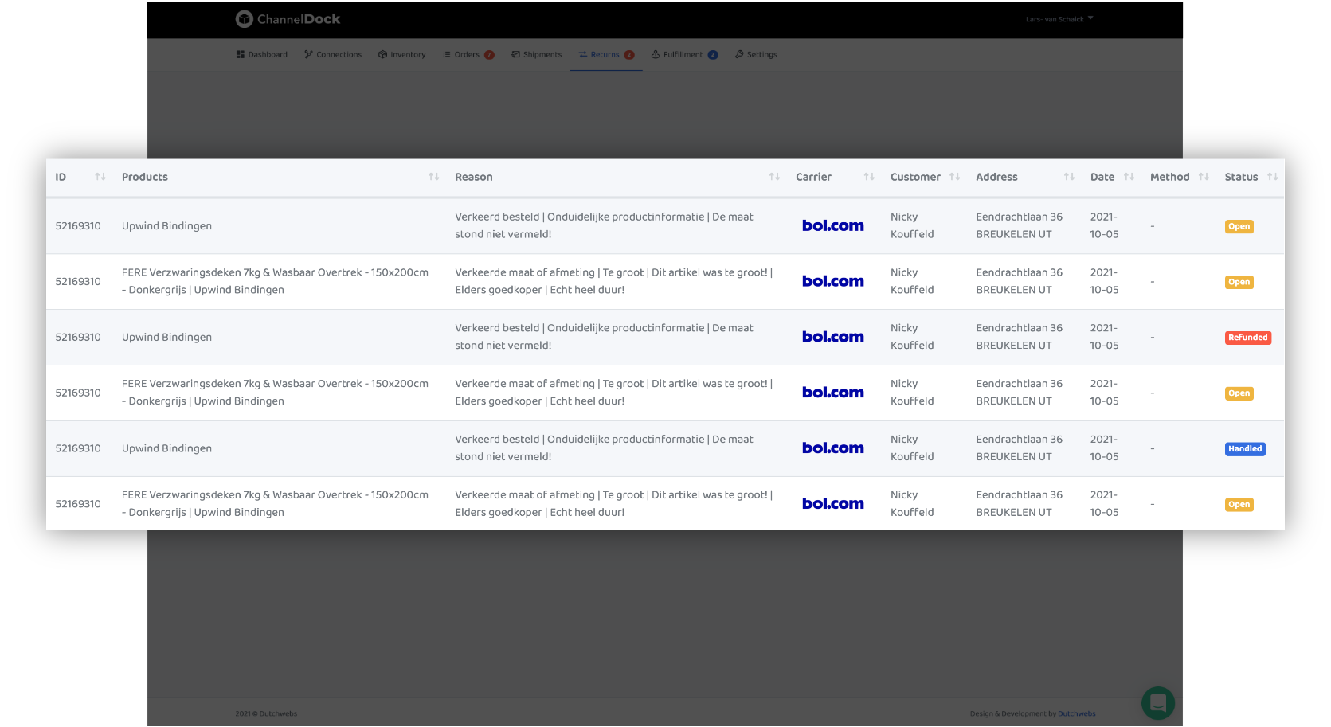The width and height of the screenshot is (1331, 727).
Task: Go to the Dashboard tab
Action: 262,55
